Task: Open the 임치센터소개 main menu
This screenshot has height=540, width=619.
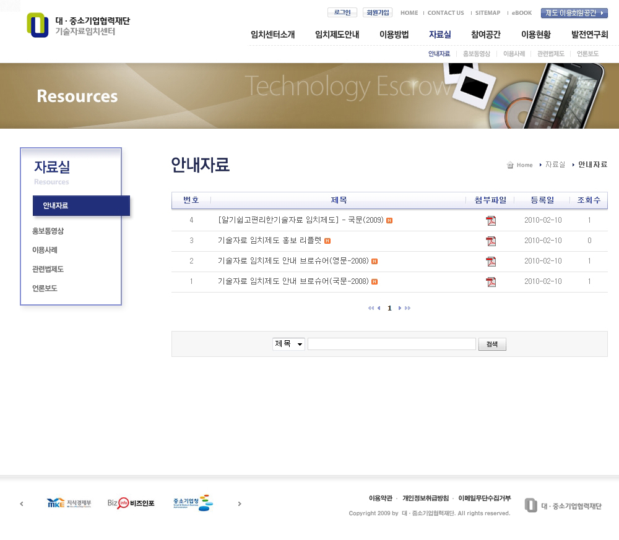Action: coord(272,35)
